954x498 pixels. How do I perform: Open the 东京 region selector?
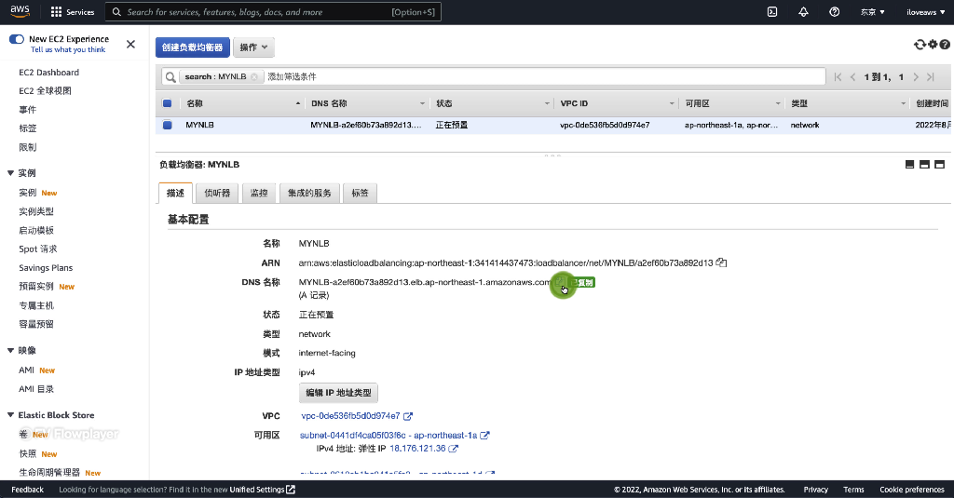pos(872,11)
